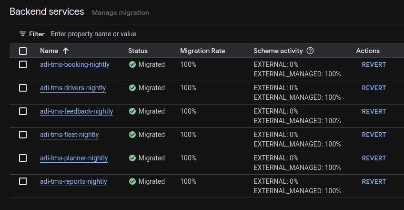Click the Filter label text

pyautogui.click(x=37, y=34)
